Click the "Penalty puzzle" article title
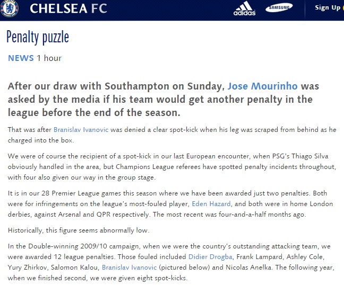Viewport: 344px width, 285px height. [x=38, y=37]
